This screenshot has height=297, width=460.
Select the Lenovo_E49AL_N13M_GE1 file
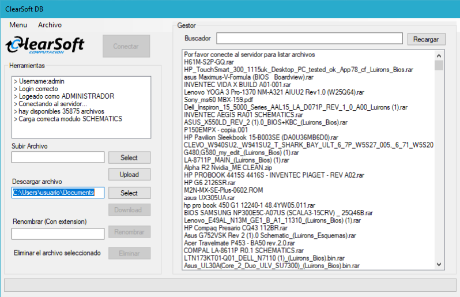[x=272, y=220]
